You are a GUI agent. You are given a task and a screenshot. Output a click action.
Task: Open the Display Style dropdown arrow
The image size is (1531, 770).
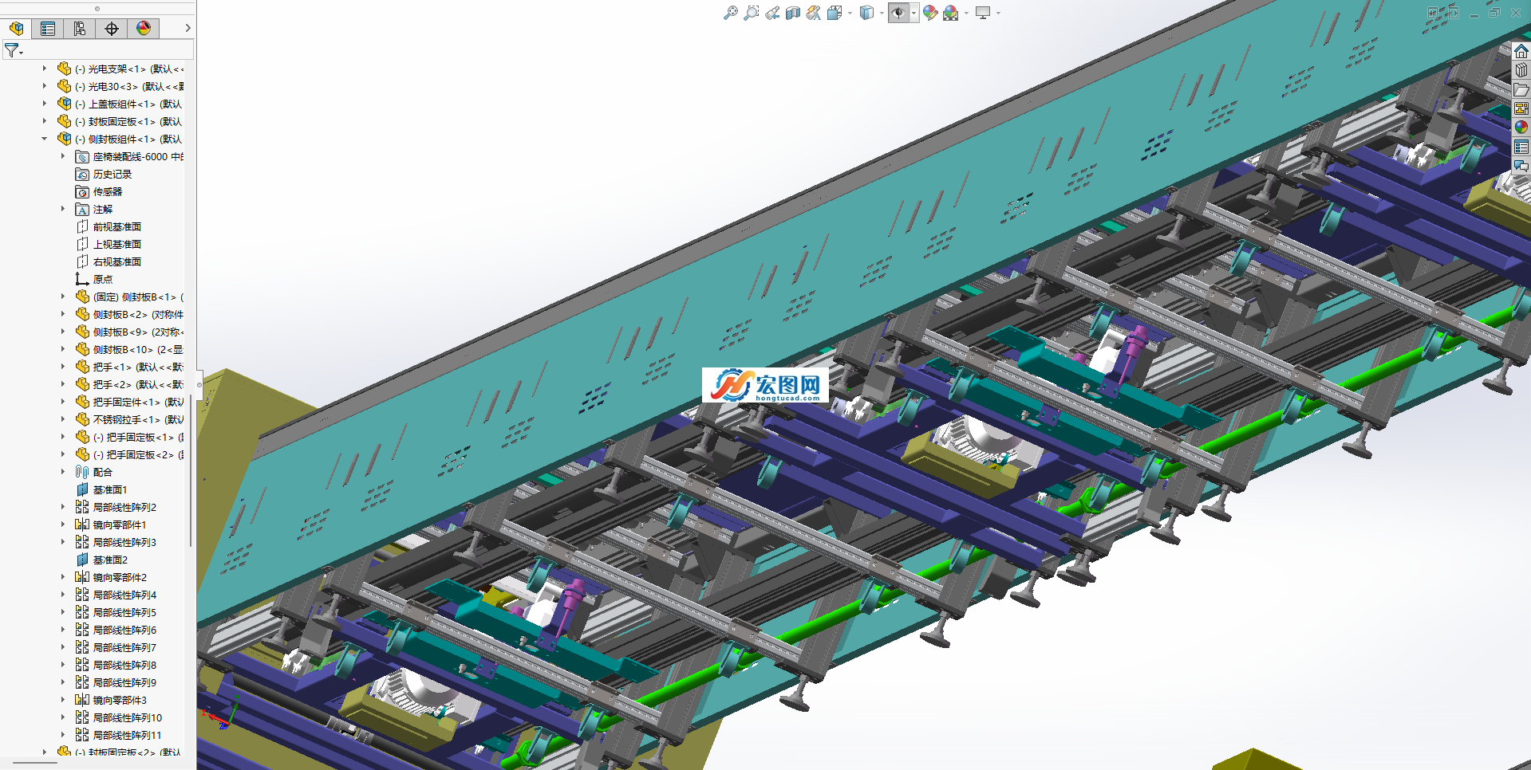click(x=882, y=14)
